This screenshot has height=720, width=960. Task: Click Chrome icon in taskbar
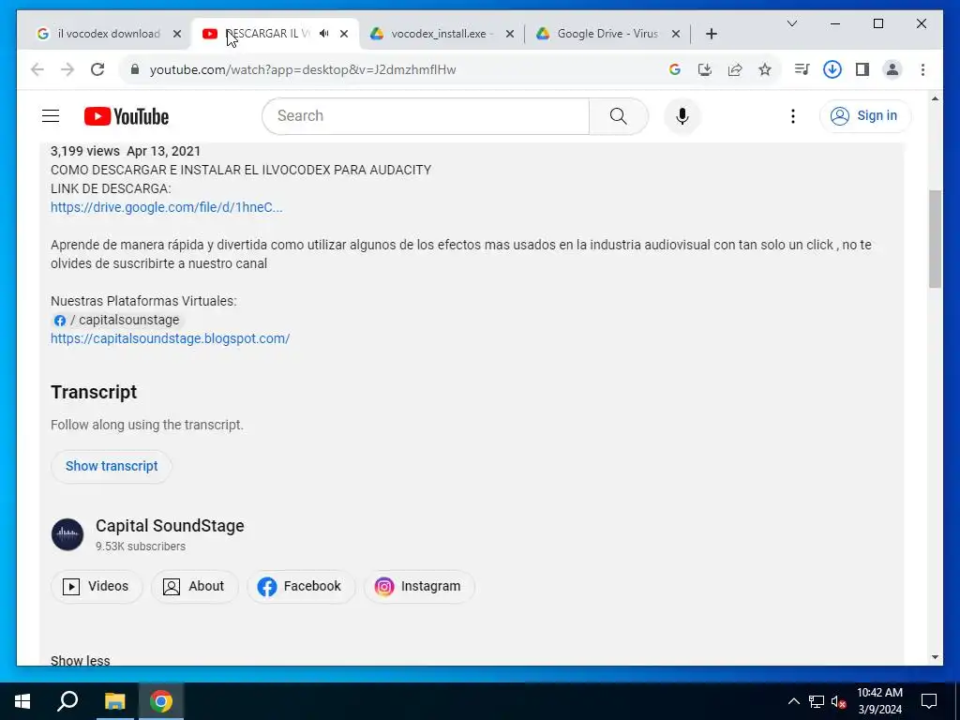tap(161, 701)
